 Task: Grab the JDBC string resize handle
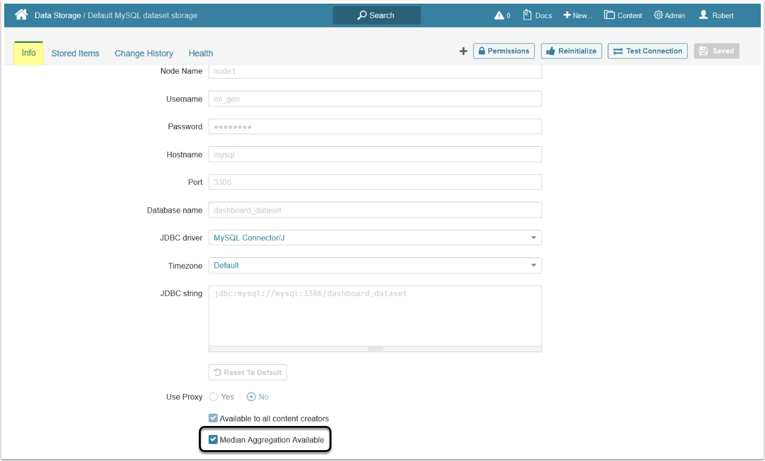(x=375, y=349)
